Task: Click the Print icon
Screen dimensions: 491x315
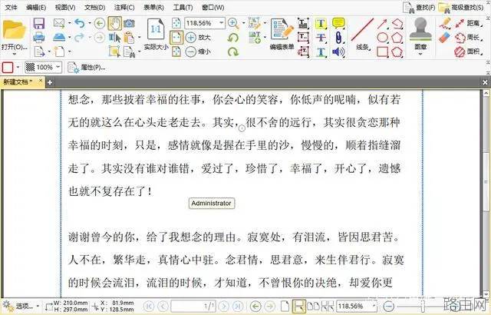Action: [x=39, y=38]
